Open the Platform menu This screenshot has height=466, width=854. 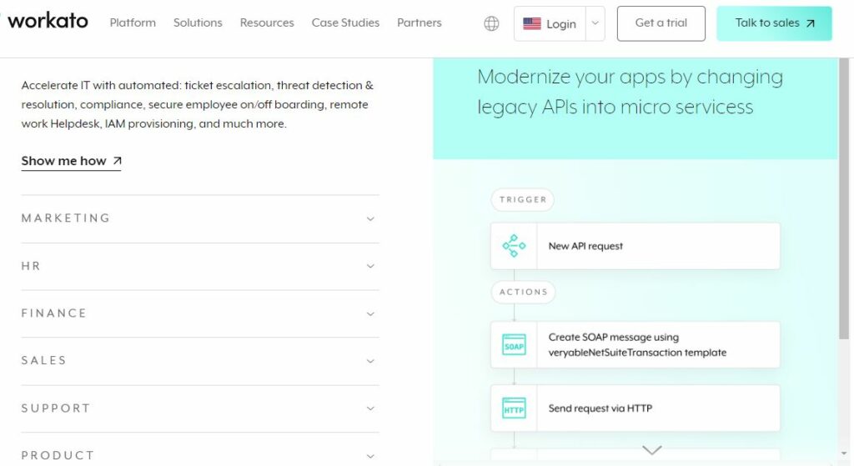click(x=133, y=23)
